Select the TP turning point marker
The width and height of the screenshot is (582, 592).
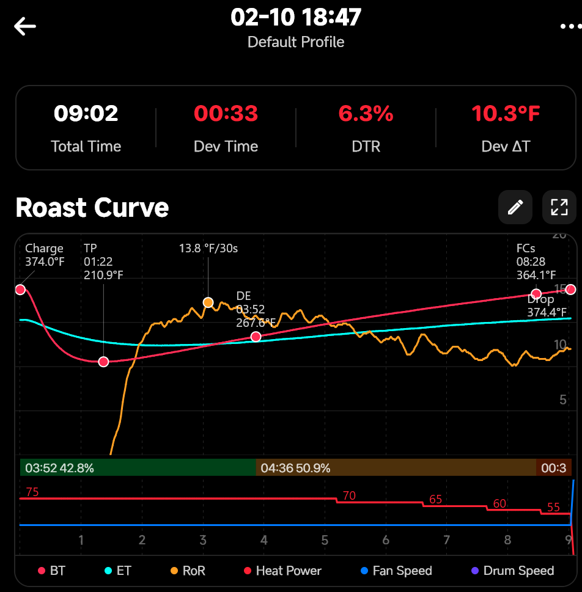point(103,362)
